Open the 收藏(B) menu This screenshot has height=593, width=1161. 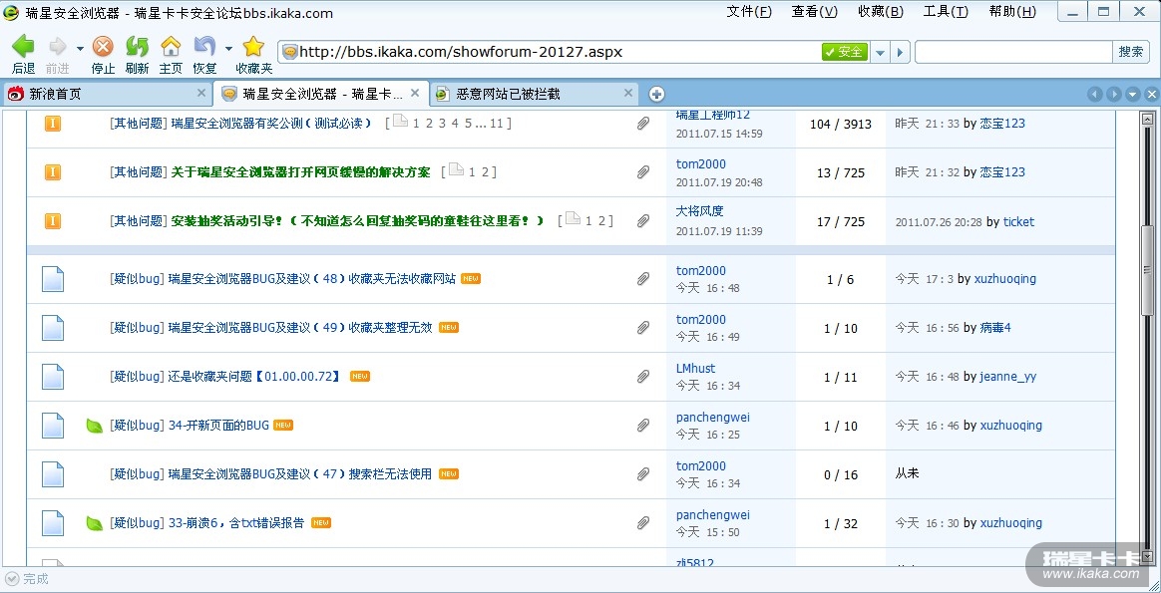(881, 11)
